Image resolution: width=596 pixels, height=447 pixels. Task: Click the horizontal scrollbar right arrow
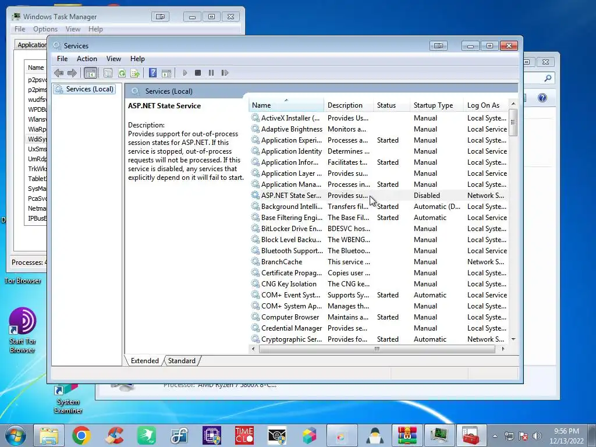pos(503,349)
